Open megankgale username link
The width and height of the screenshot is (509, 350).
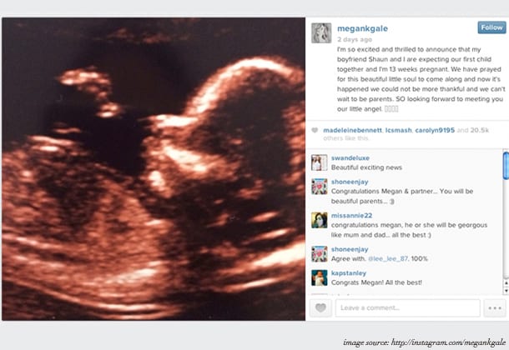click(362, 28)
